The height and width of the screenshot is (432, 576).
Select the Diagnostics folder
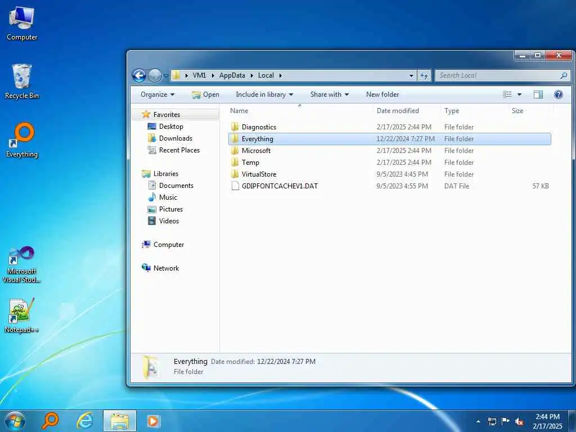[x=389, y=127]
